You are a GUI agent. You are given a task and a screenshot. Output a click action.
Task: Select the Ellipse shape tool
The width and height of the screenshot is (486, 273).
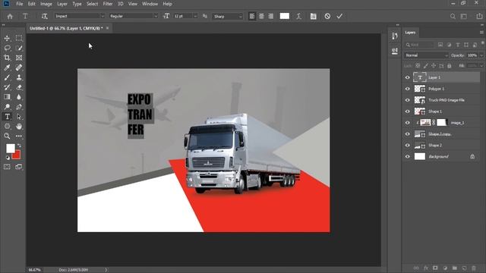[7, 127]
